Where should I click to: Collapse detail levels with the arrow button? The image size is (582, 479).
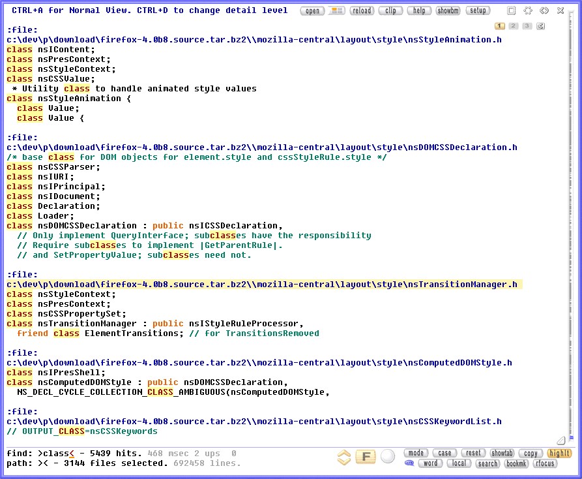coord(540,26)
